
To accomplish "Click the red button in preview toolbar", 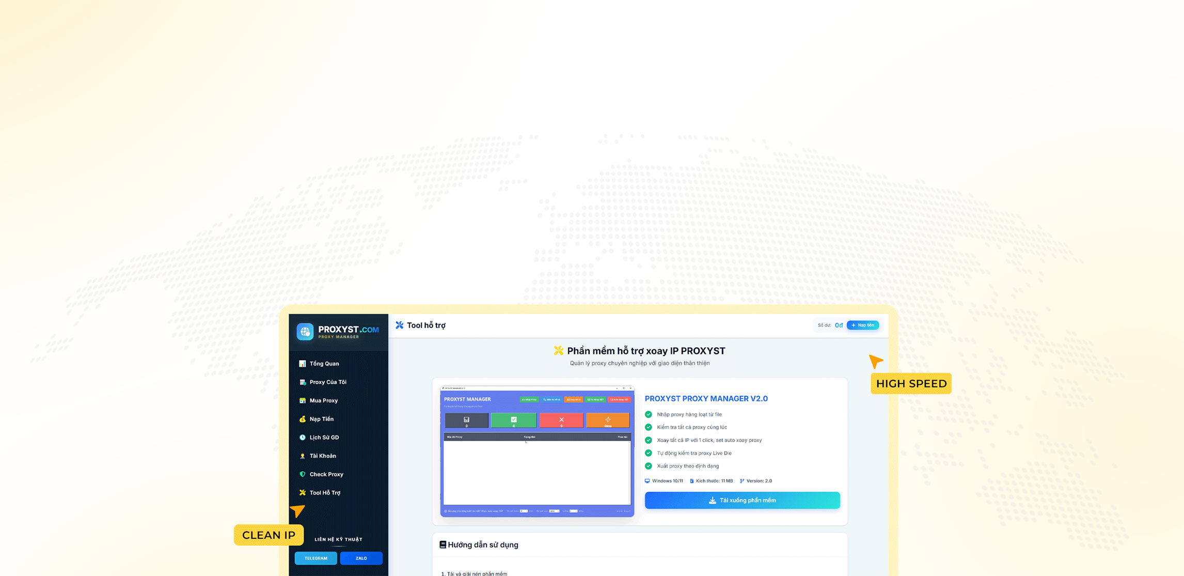I will point(620,399).
